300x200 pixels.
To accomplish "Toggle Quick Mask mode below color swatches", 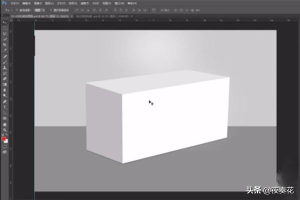I will 5,146.
